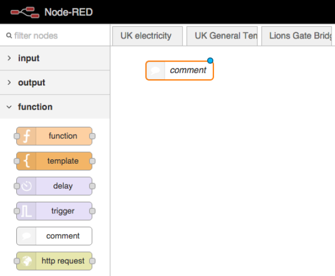Click the http request node's globe icon

pos(26,261)
